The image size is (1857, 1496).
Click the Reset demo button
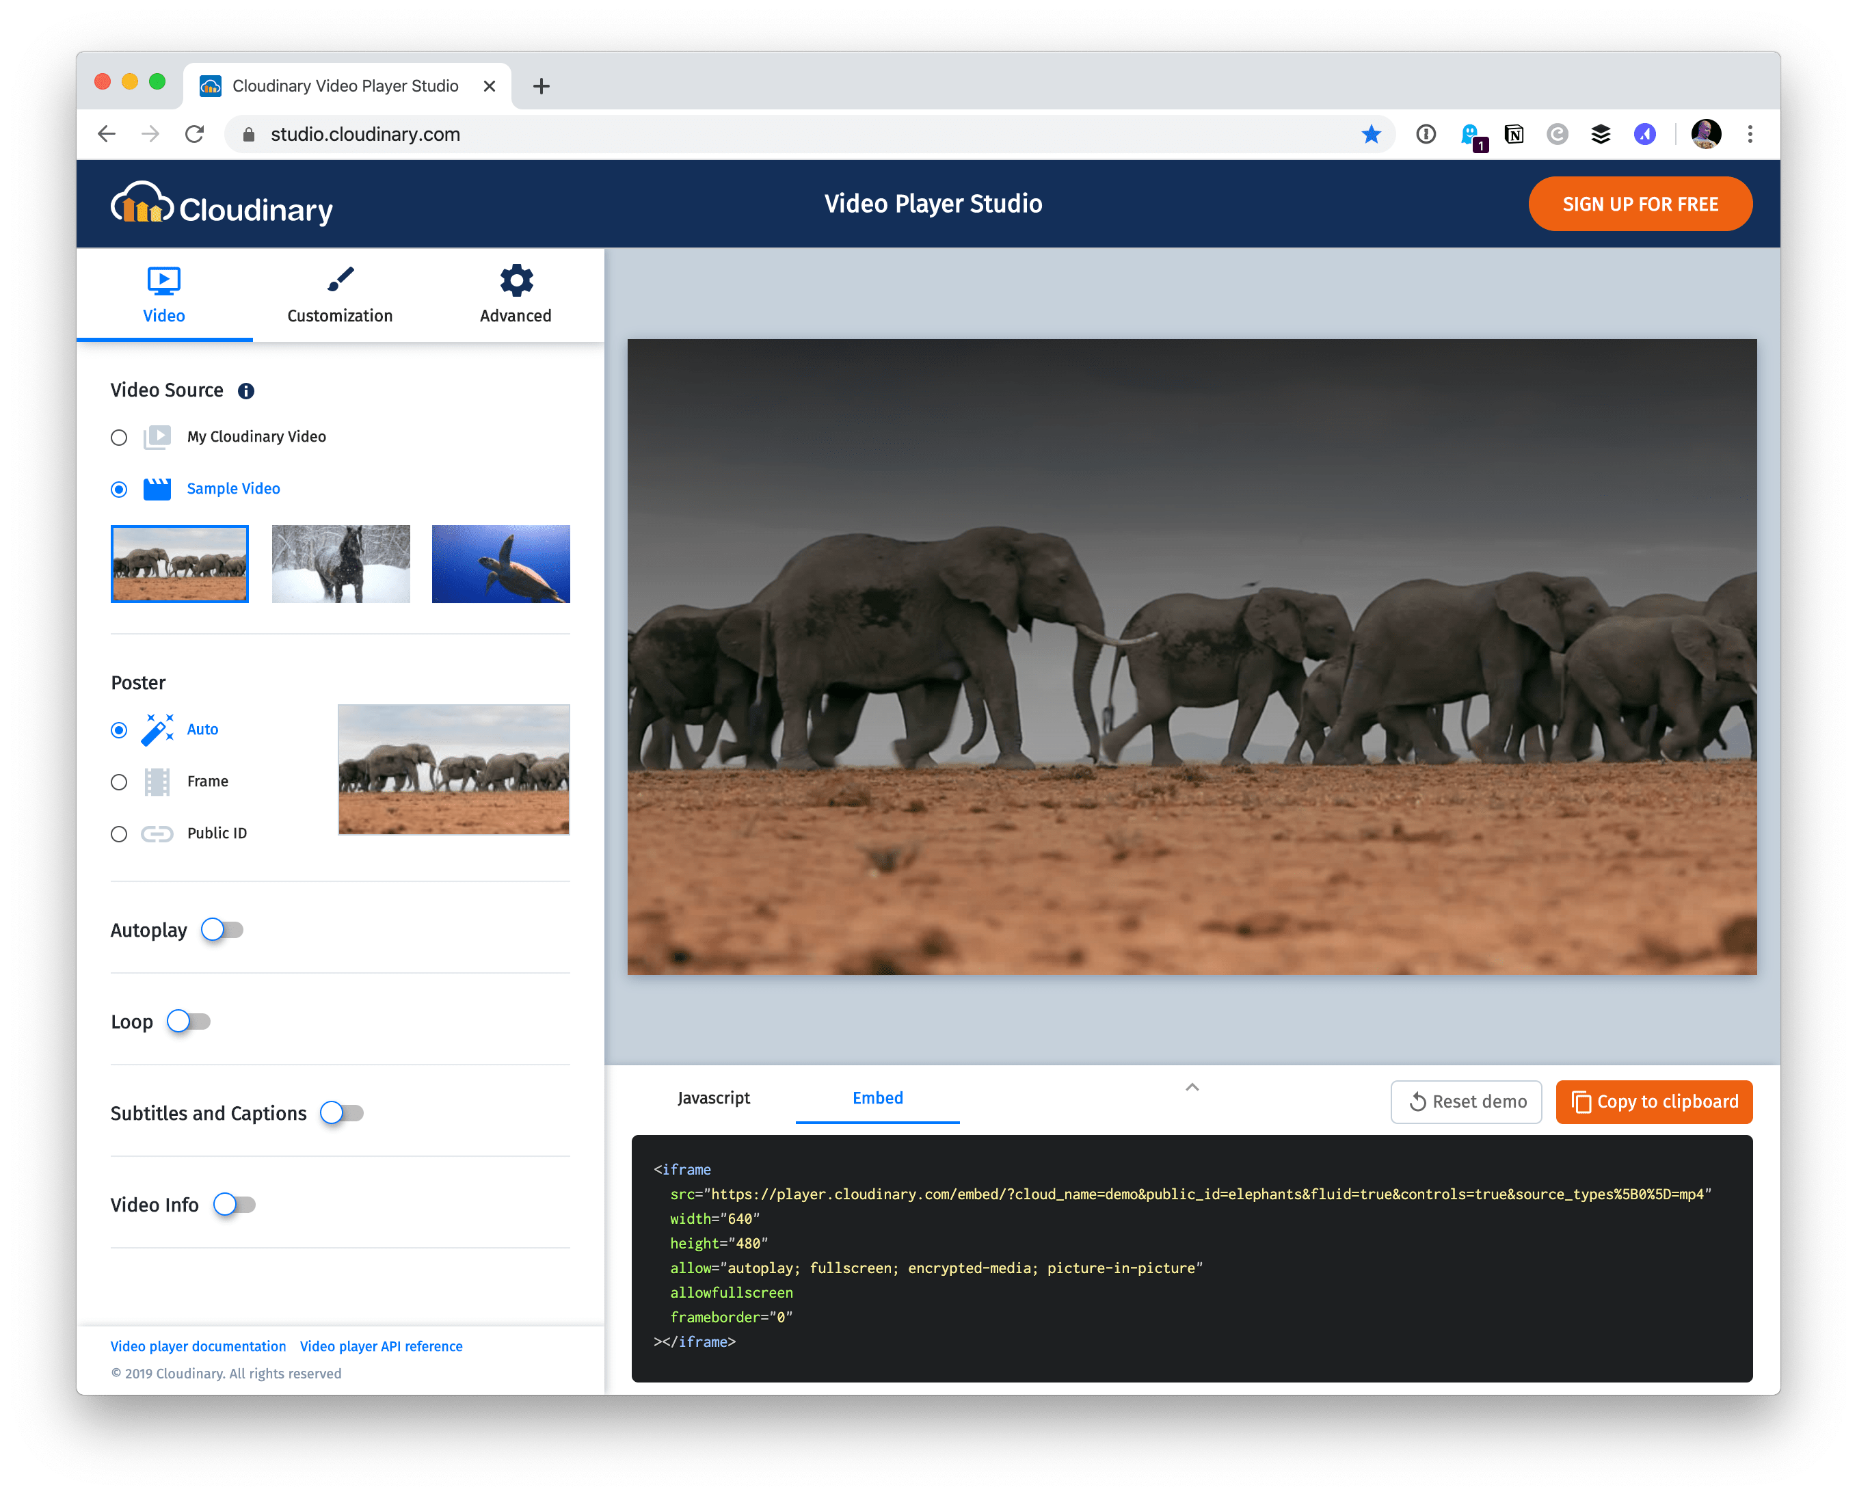[x=1466, y=1102]
